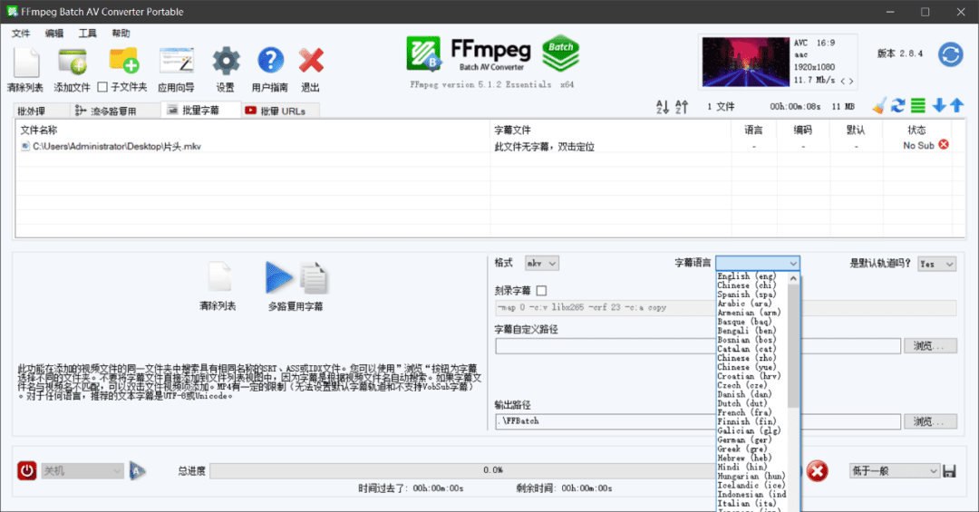Open 设置 gear settings icon
The image size is (979, 512).
pyautogui.click(x=226, y=63)
